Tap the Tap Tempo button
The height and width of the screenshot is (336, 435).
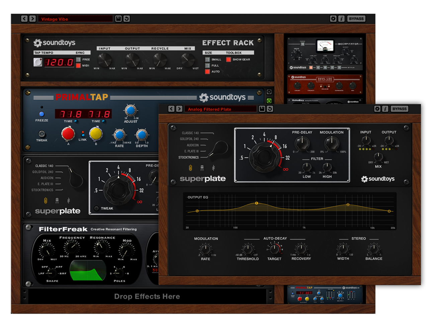tap(38, 62)
